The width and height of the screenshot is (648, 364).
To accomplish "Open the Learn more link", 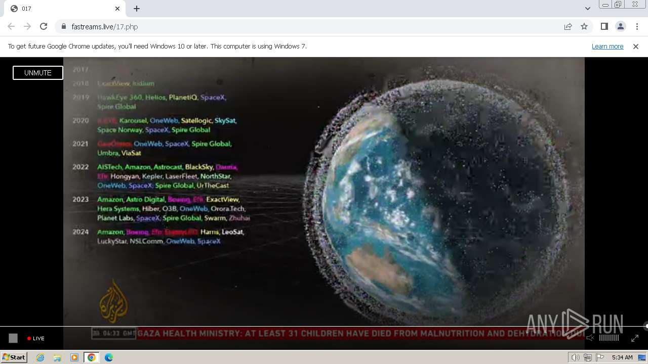I will (607, 46).
